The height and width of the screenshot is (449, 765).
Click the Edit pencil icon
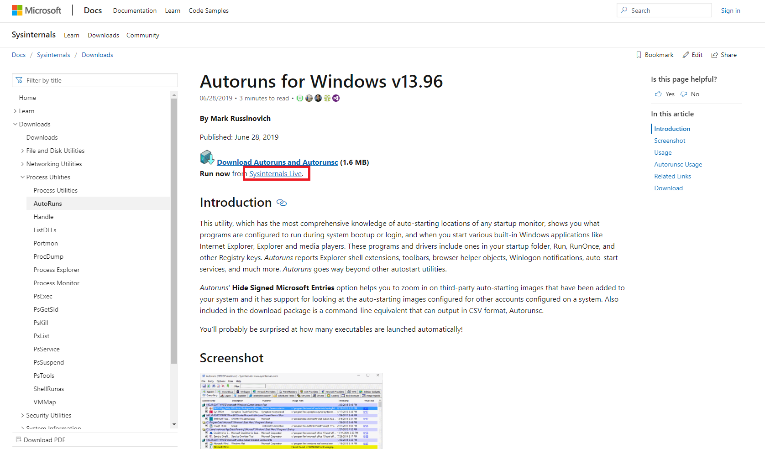coord(686,55)
